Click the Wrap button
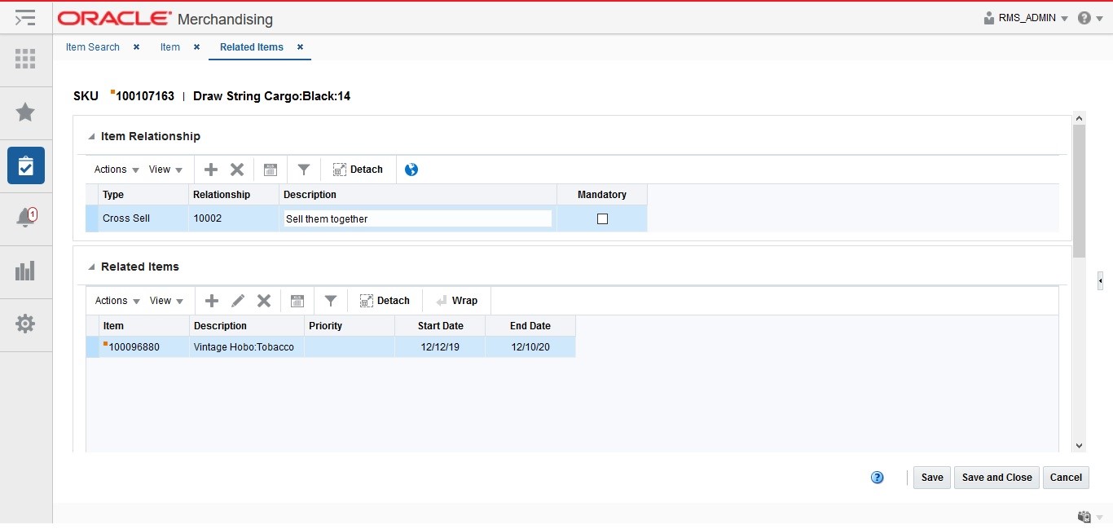The width and height of the screenshot is (1113, 529). pos(457,301)
